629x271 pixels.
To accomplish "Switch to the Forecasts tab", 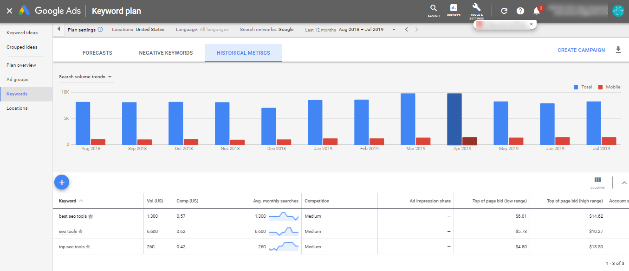I will coord(97,53).
